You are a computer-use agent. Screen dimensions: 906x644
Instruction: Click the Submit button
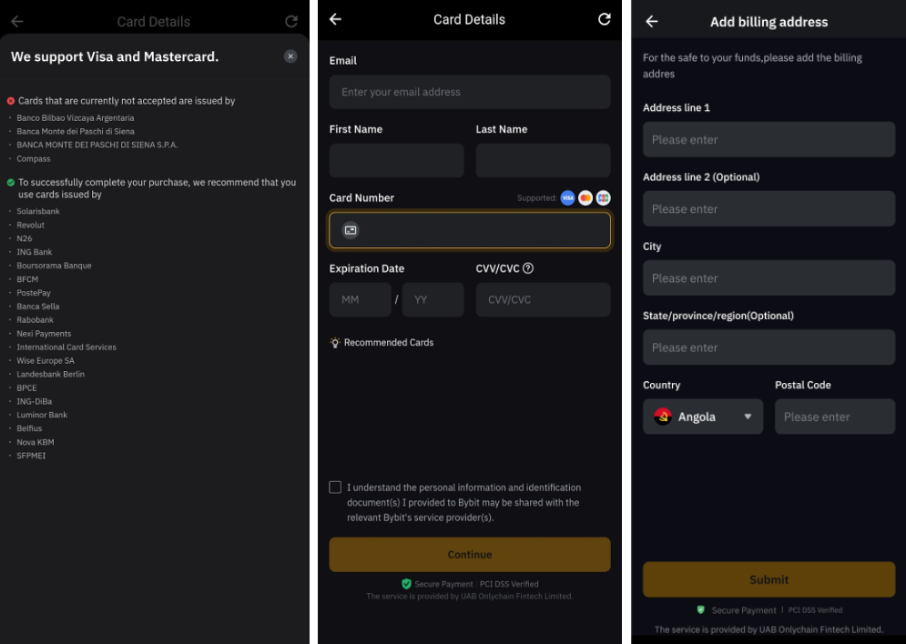coord(769,579)
